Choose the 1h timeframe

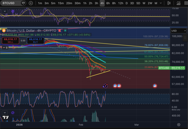coord(85,3)
